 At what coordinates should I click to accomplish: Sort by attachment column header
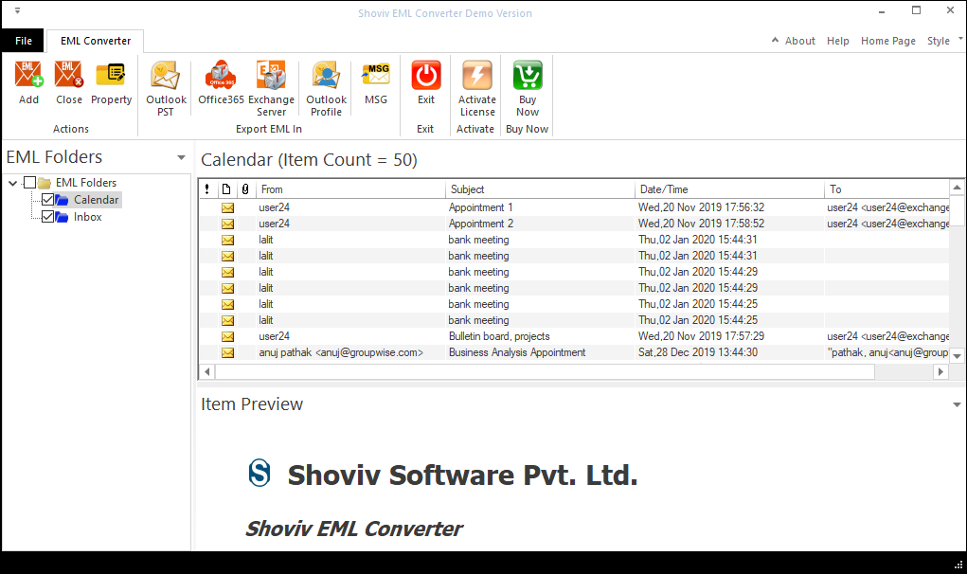click(245, 189)
